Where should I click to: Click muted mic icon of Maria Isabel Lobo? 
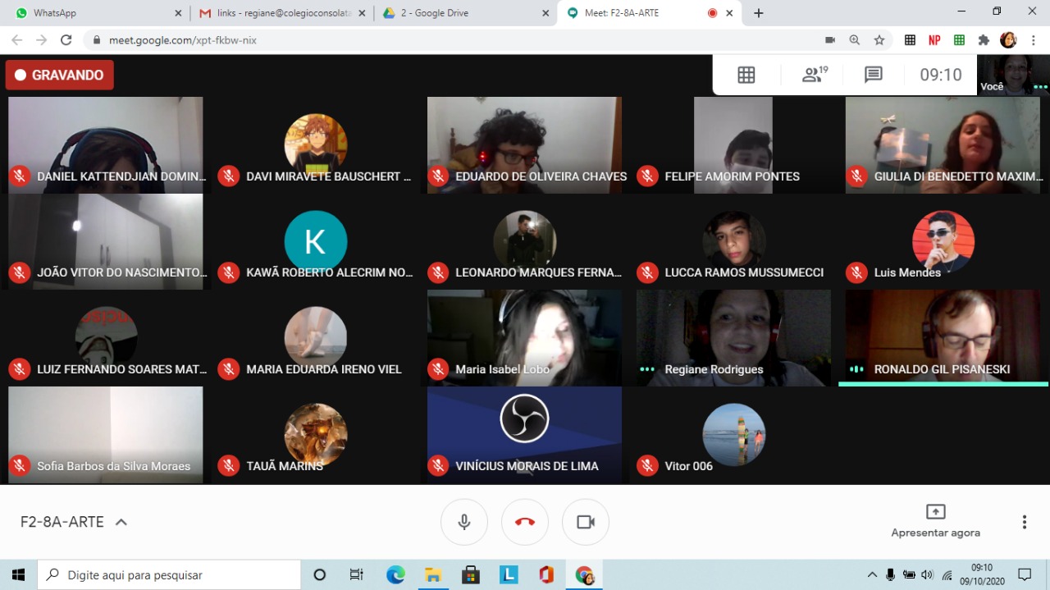[438, 369]
